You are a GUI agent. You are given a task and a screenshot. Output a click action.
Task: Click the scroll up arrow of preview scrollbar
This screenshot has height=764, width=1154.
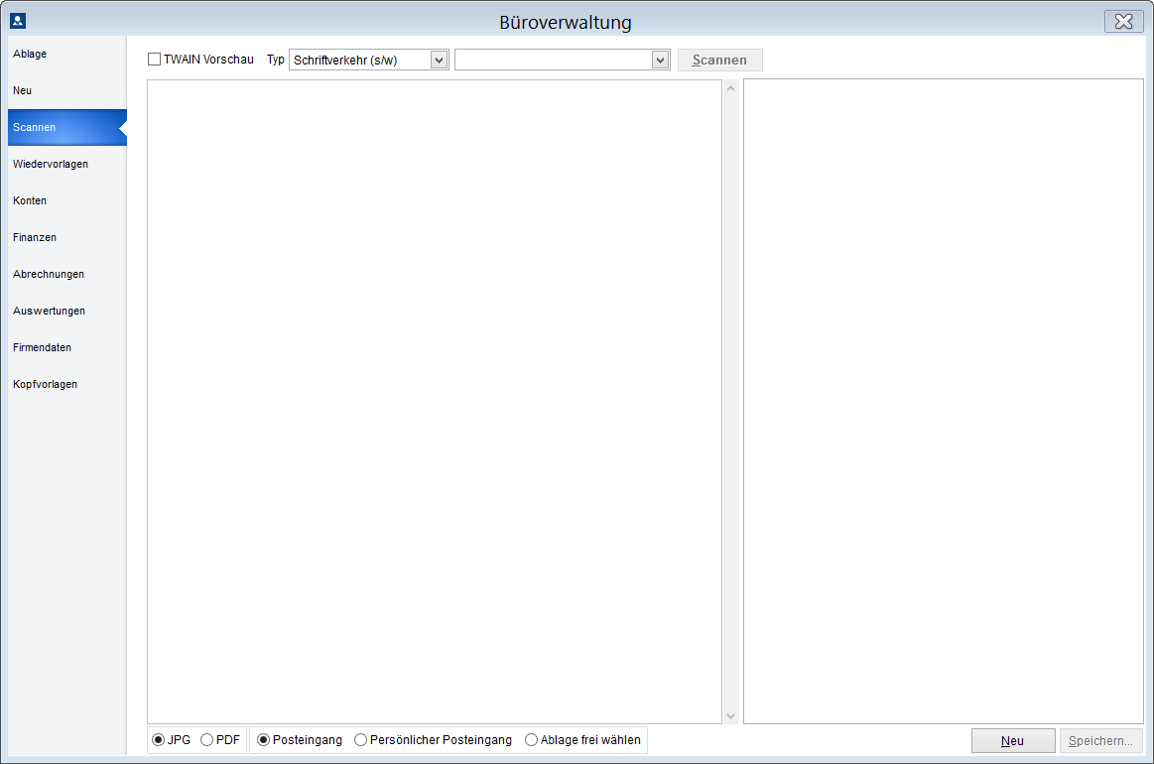[x=731, y=89]
